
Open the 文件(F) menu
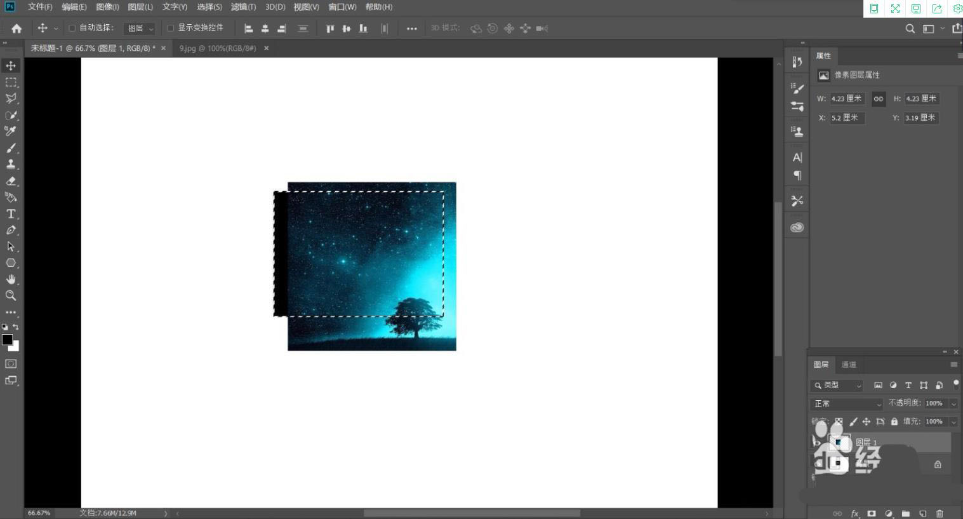pos(40,7)
